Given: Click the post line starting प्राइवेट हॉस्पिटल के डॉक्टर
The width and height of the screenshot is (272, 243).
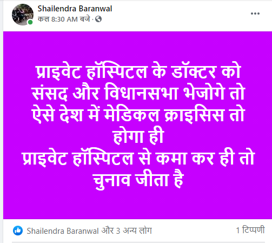Looking at the screenshot, I should (x=138, y=71).
